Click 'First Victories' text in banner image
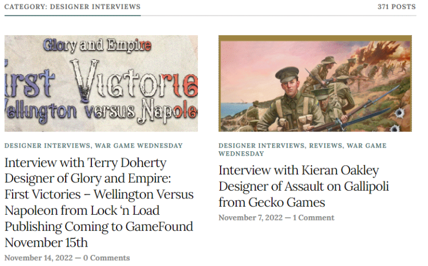The image size is (428, 266). tap(101, 82)
